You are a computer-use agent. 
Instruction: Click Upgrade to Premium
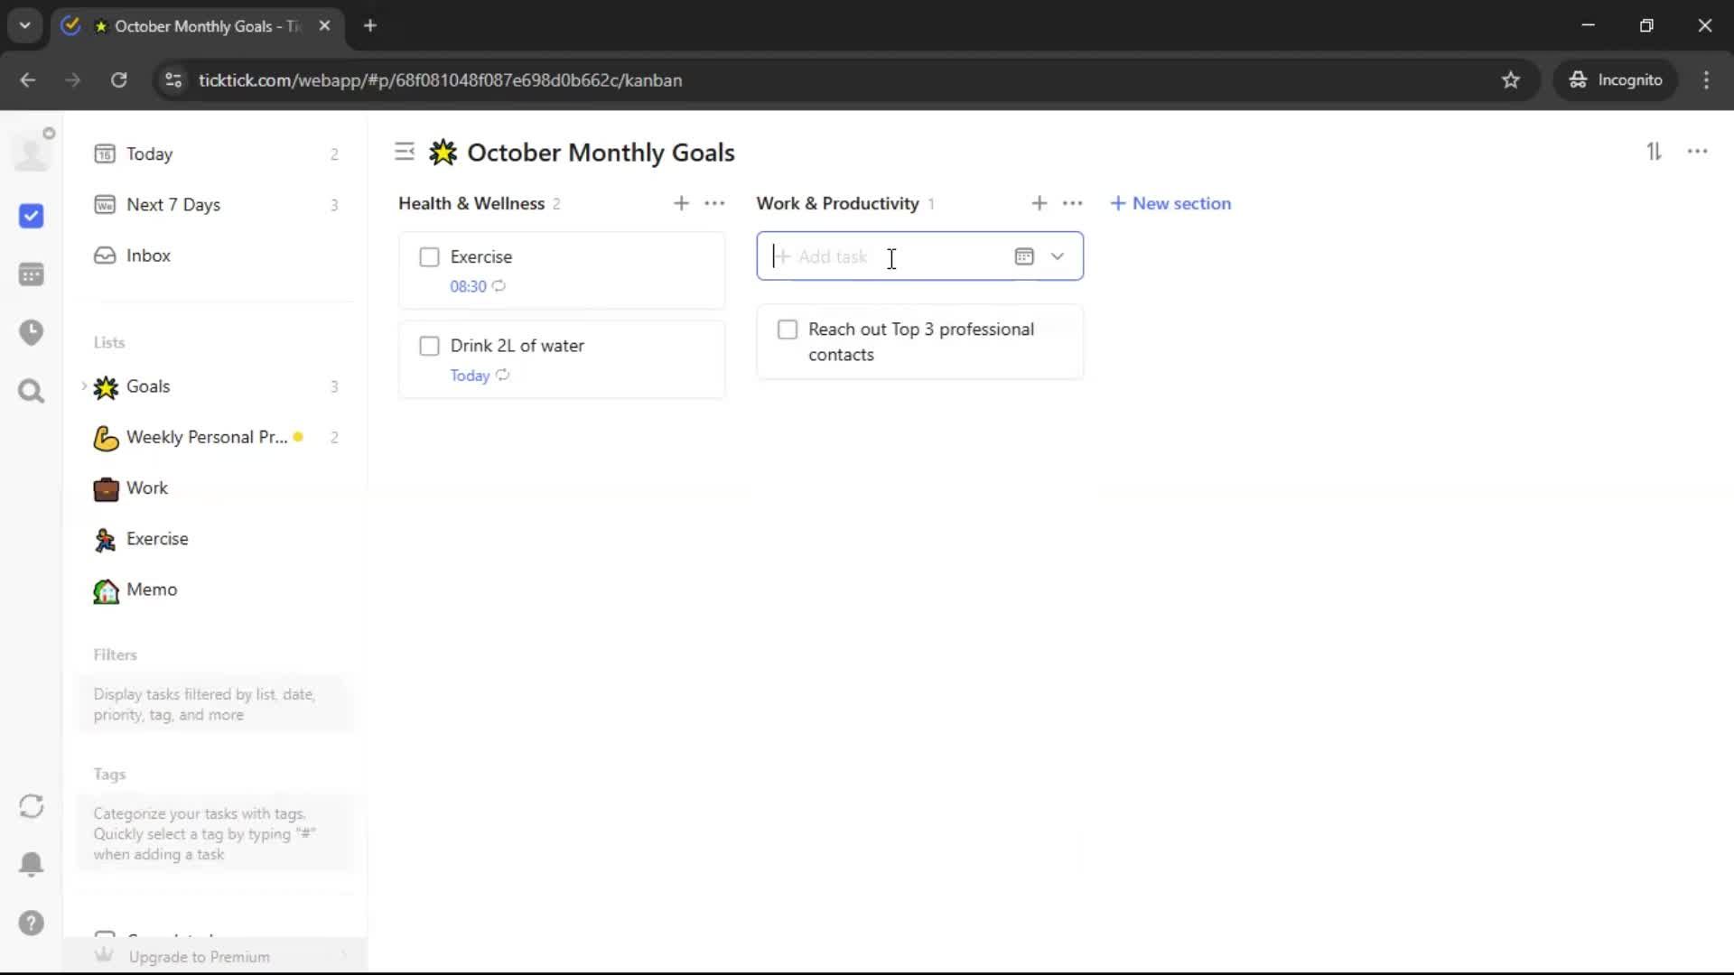[199, 957]
